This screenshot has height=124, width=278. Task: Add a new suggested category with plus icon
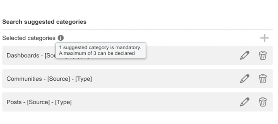[264, 38]
